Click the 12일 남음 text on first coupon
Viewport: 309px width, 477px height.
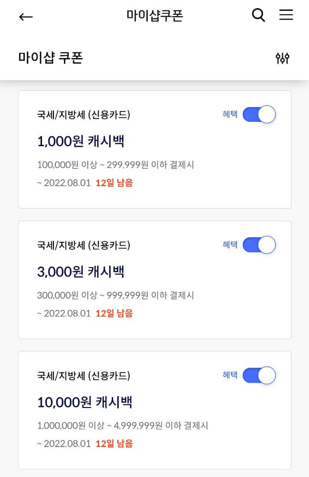coord(114,183)
